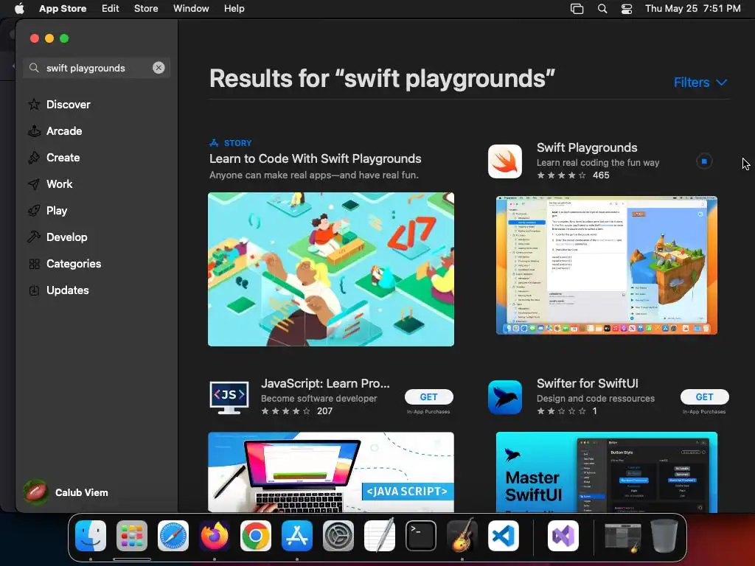Image resolution: width=755 pixels, height=566 pixels.
Task: View JavaScript app screenshot preview
Action: point(331,472)
